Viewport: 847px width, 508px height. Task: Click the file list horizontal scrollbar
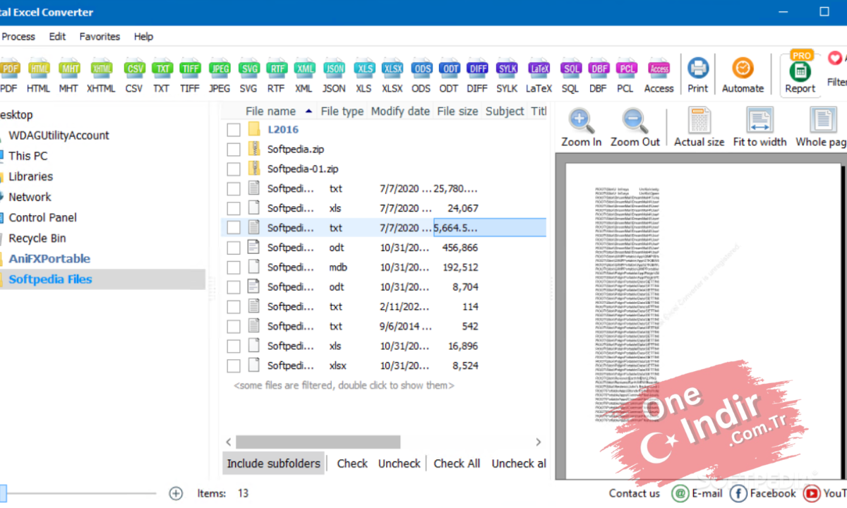(x=318, y=442)
